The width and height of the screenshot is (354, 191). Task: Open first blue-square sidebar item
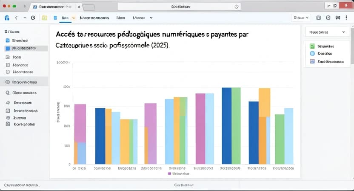coord(17,41)
